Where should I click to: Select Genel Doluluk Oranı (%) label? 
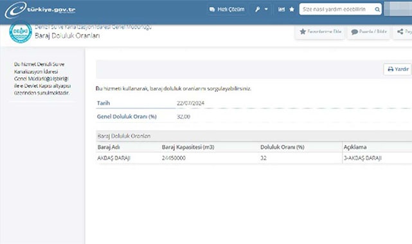click(127, 116)
